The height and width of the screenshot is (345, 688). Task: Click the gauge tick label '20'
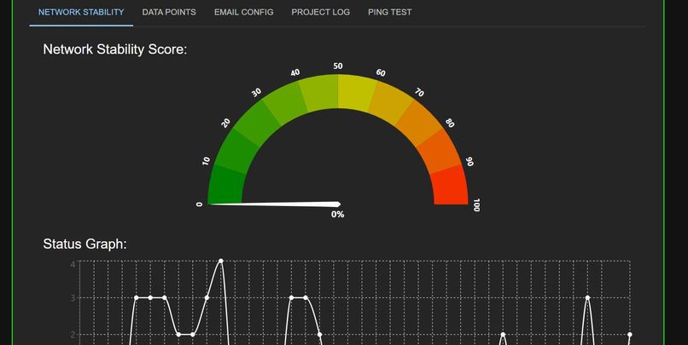(225, 123)
